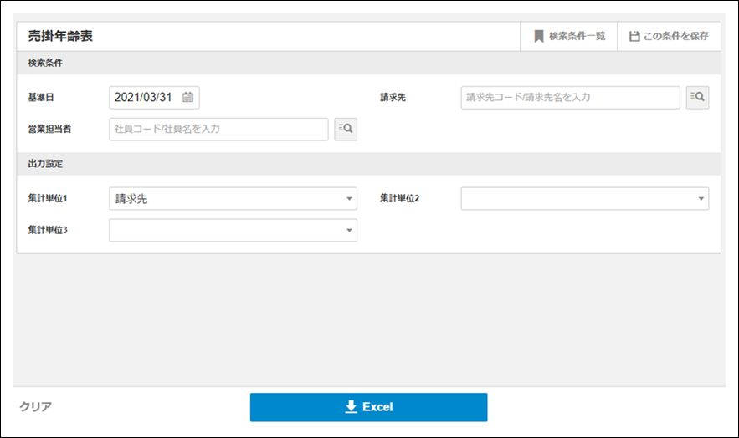Click the 営業担当者 search lookup icon
The image size is (739, 438).
point(346,129)
